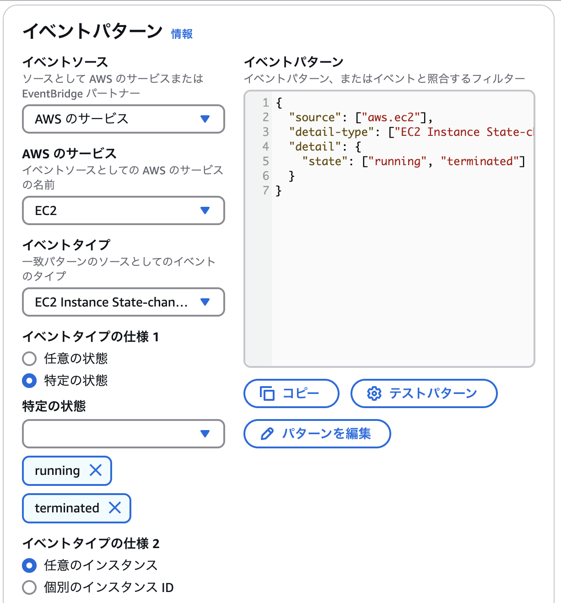Remove the running state tag via its X icon
This screenshot has height=603, width=561.
tap(96, 470)
